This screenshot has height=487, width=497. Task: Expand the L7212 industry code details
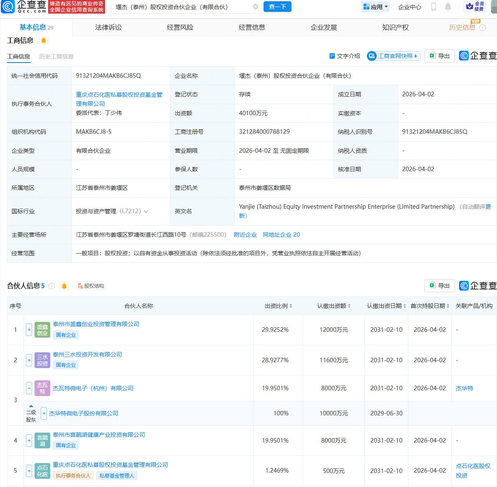click(146, 211)
